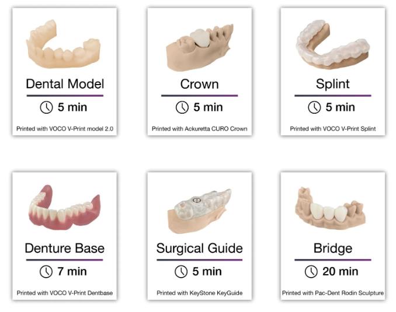Click the clock icon on Surgical Guide card

[x=182, y=271]
